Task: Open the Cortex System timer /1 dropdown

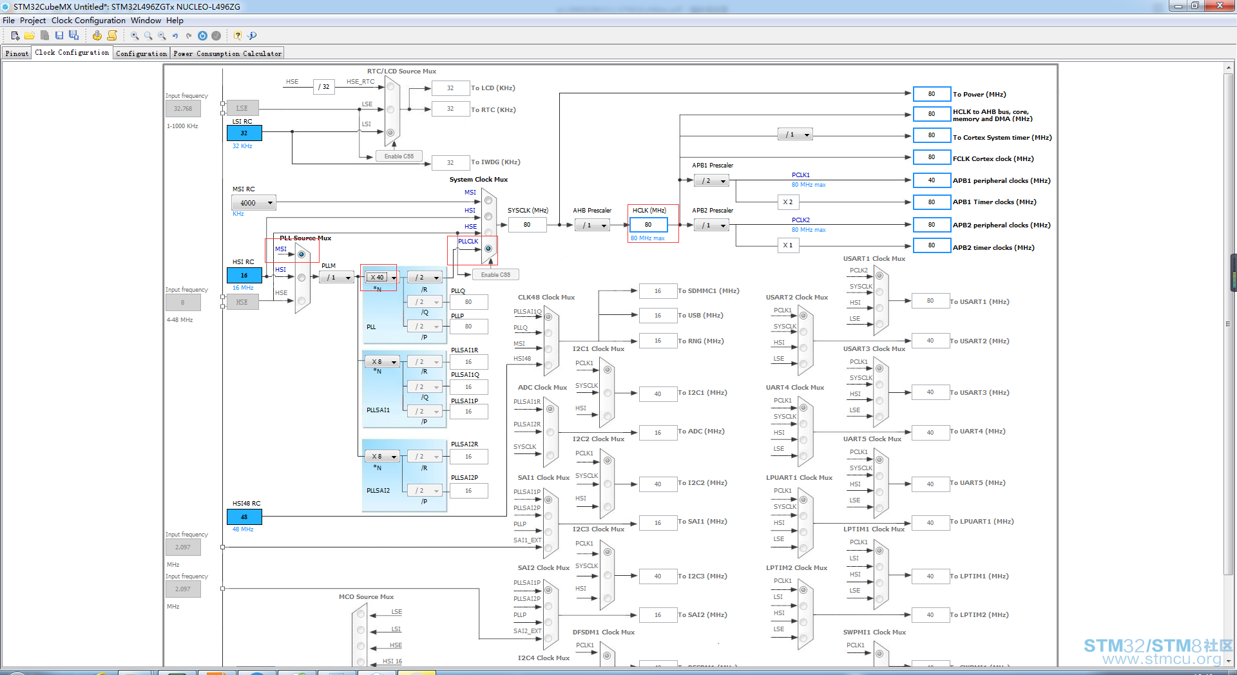Action: (x=796, y=135)
